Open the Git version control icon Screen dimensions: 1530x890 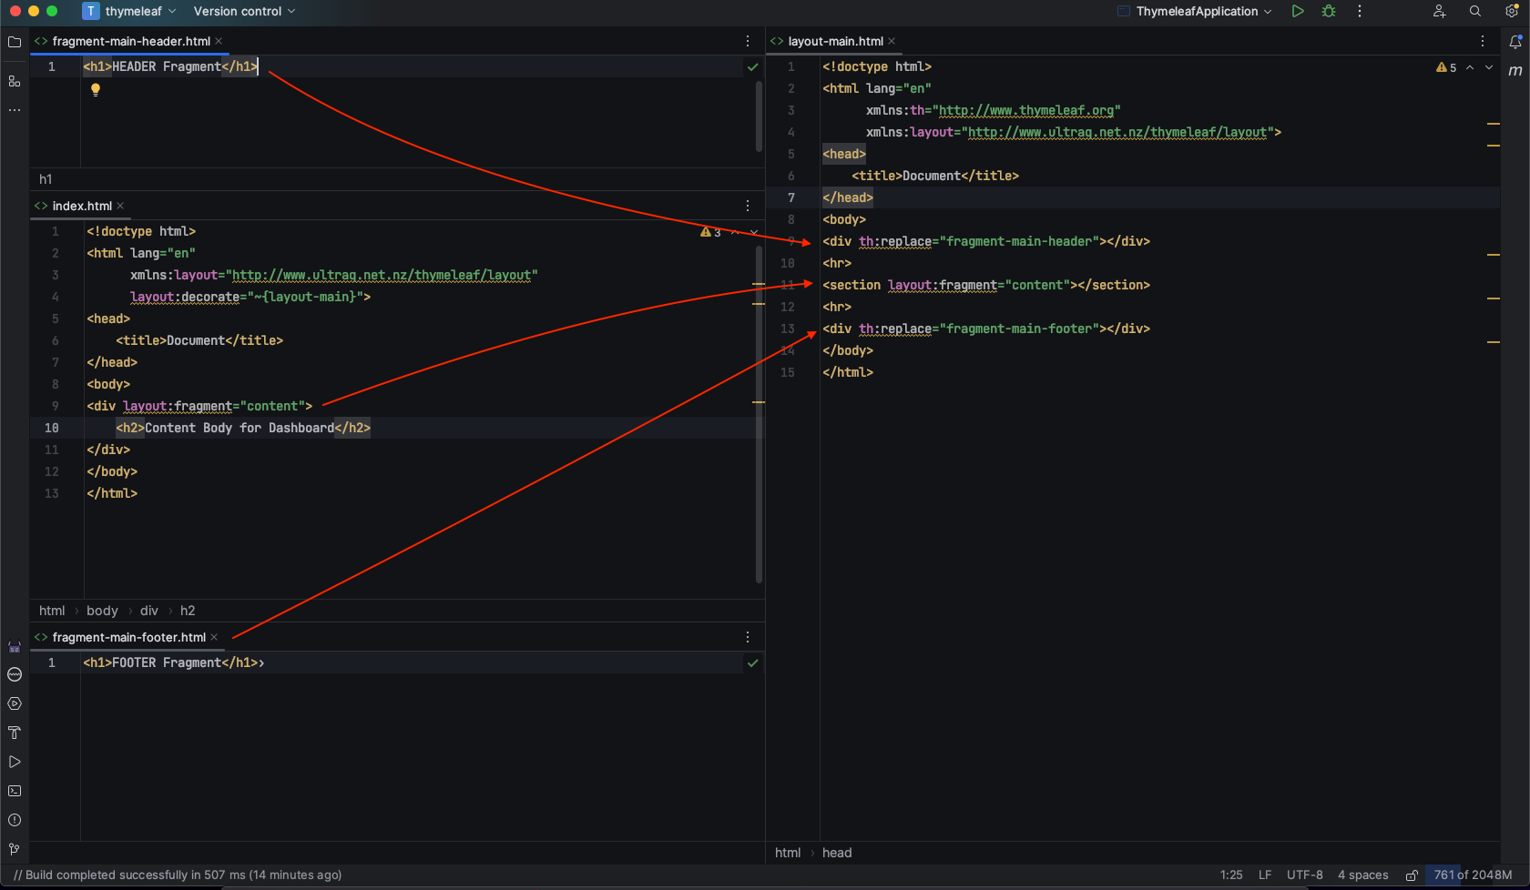[15, 849]
